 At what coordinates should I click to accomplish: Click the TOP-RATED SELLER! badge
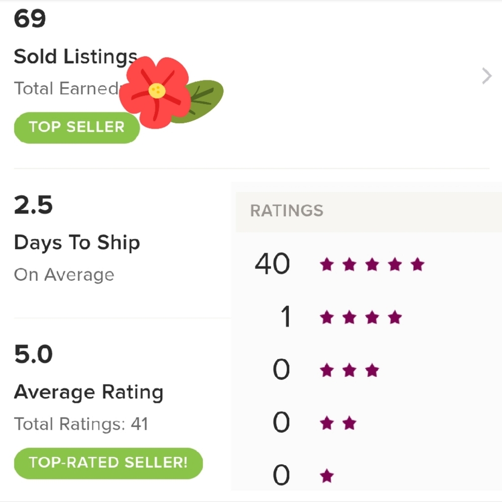click(x=108, y=463)
